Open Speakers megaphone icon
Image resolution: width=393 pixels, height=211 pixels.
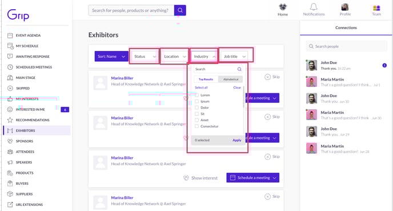(x=10, y=162)
